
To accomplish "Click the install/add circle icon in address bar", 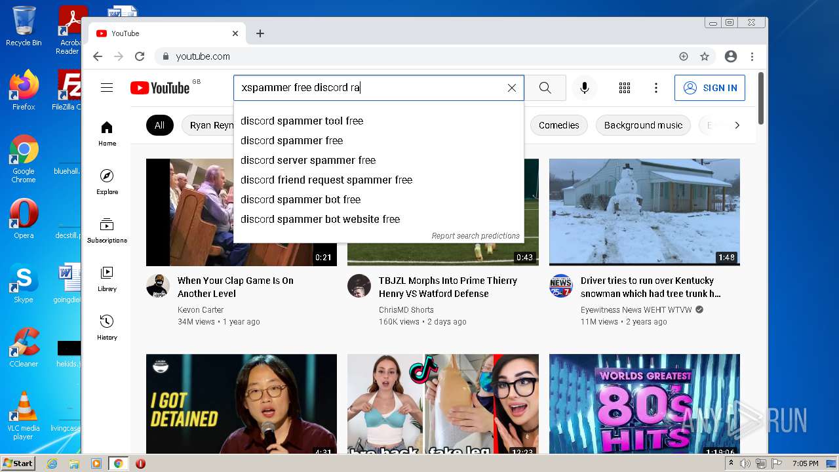I will point(684,56).
